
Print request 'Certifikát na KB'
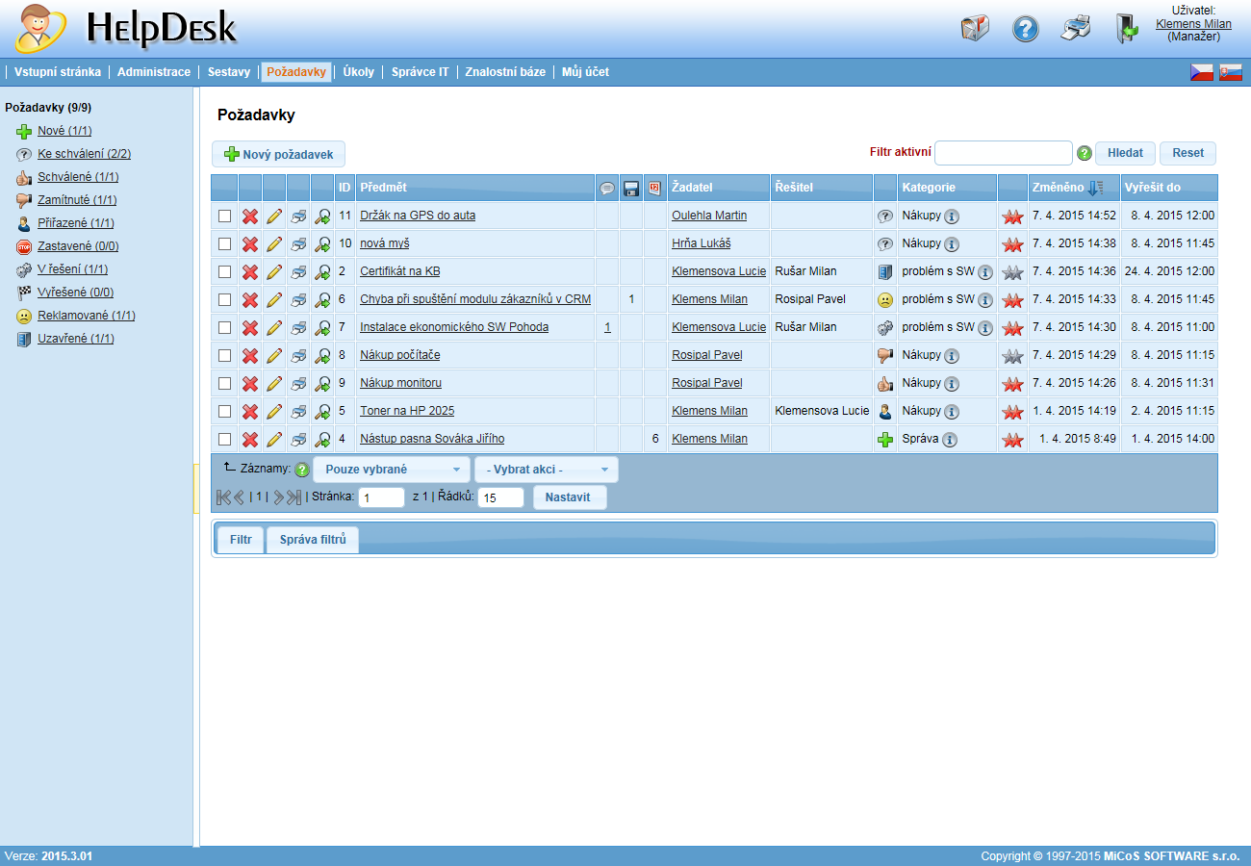coord(298,272)
